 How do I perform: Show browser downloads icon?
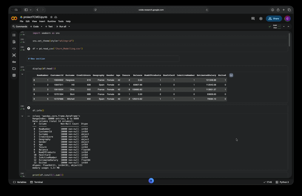tap(273, 10)
